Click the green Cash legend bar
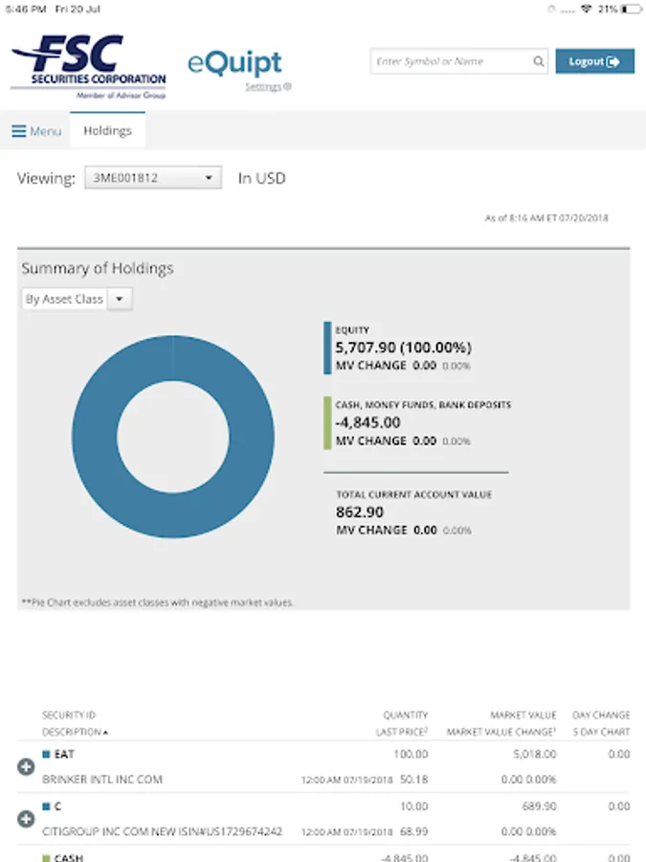Image resolution: width=646 pixels, height=862 pixels. coord(327,423)
